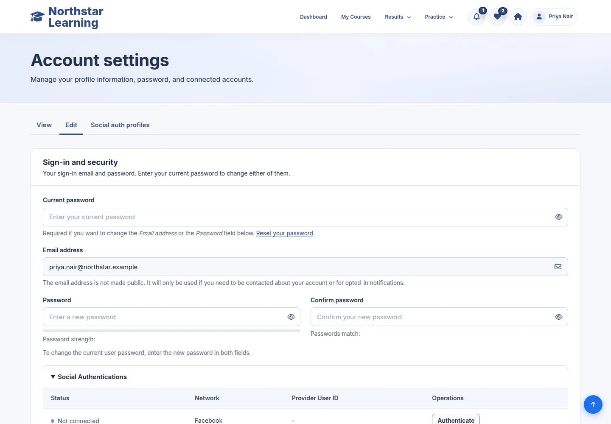Toggle visibility of the confirm password field
Screen dimensions: 611x424
[559, 317]
